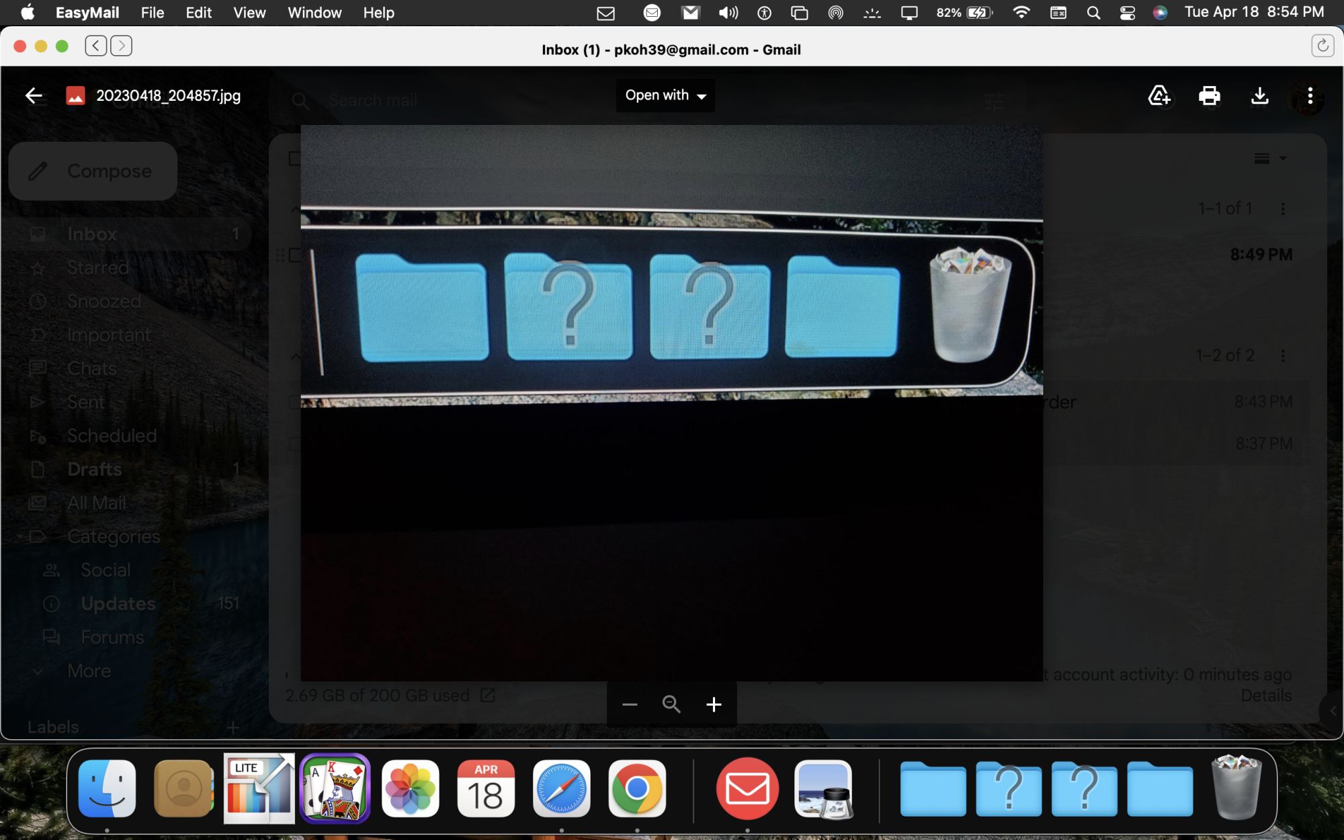1344x840 pixels.
Task: Expand the 'More' section in sidebar
Action: [x=89, y=671]
